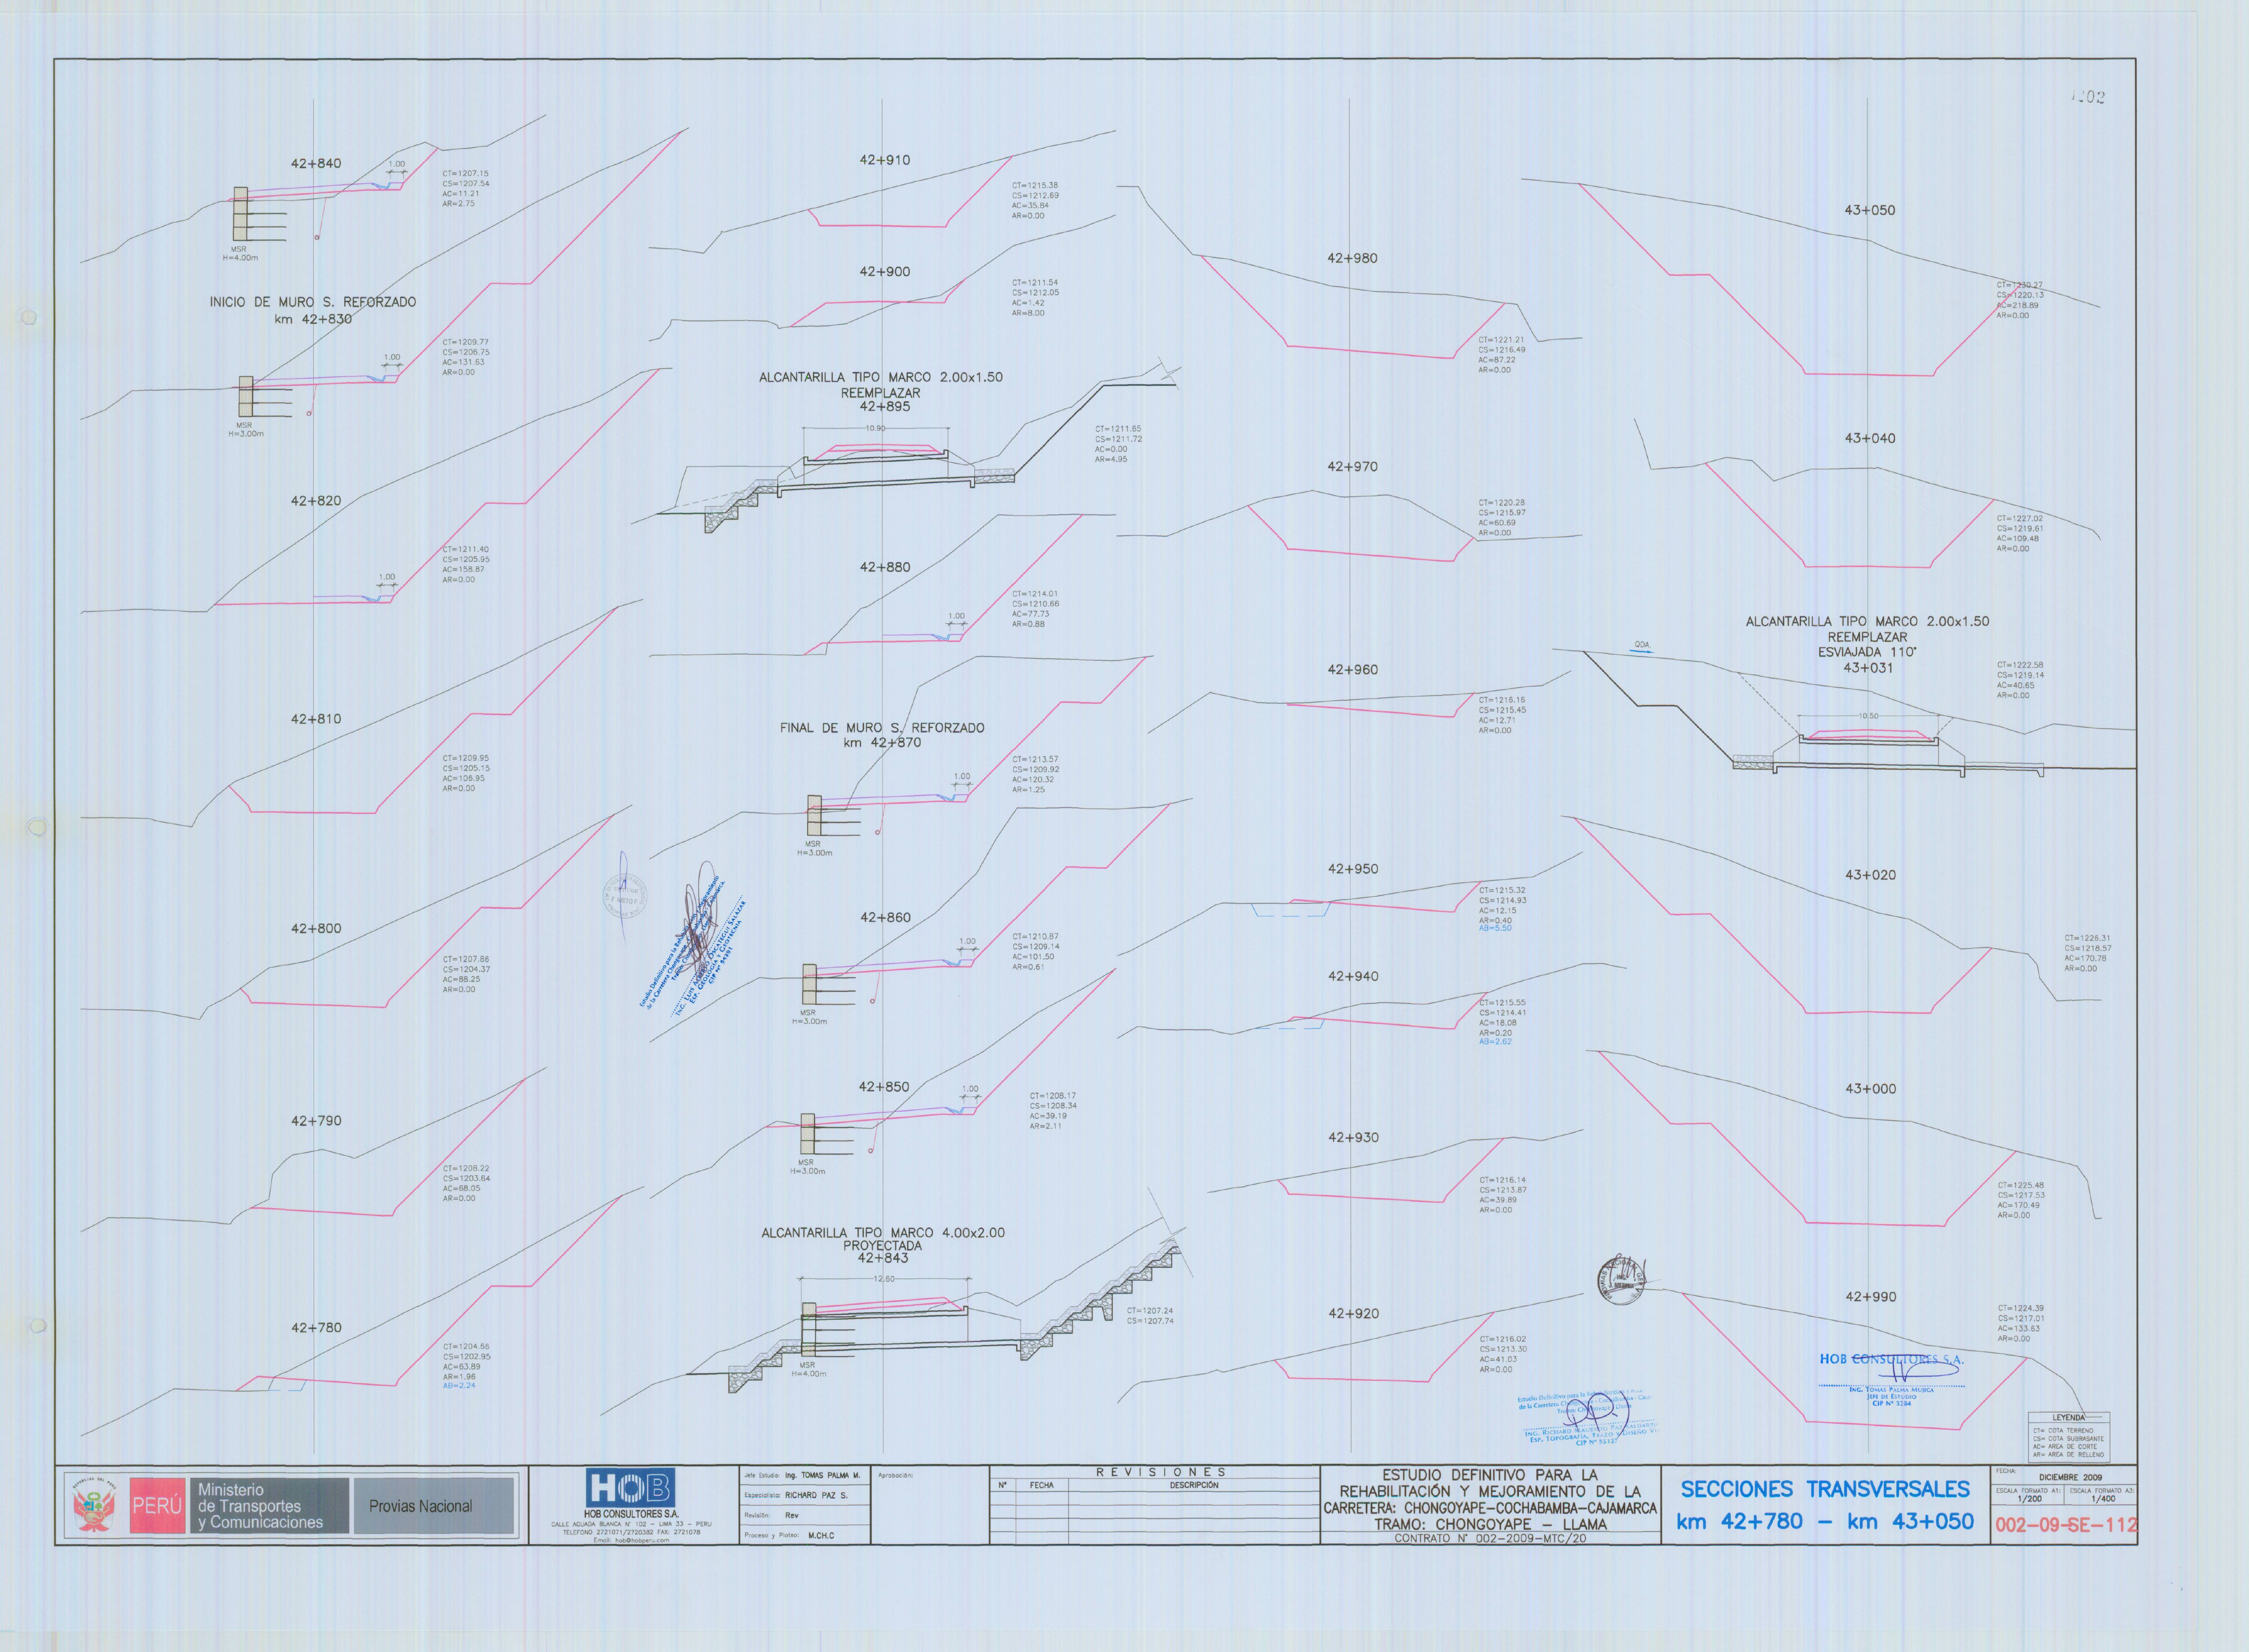The width and height of the screenshot is (2249, 1652).
Task: Click the red PERÚ box
Action: click(x=157, y=1505)
